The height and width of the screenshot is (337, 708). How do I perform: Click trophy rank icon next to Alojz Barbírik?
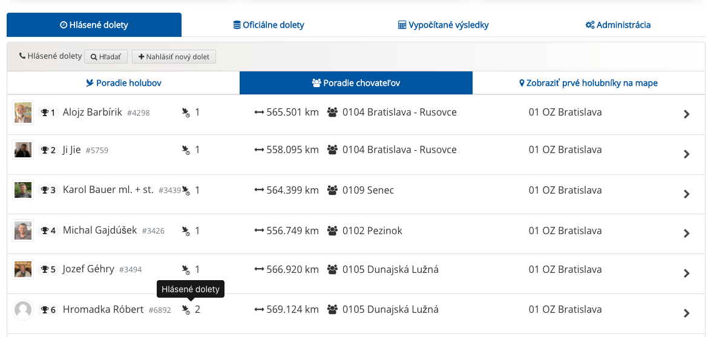point(45,113)
